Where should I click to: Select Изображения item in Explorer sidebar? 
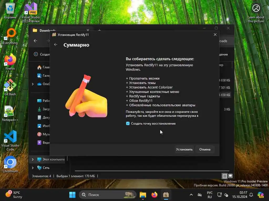[x=43, y=126]
